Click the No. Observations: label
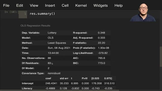 click(33, 58)
